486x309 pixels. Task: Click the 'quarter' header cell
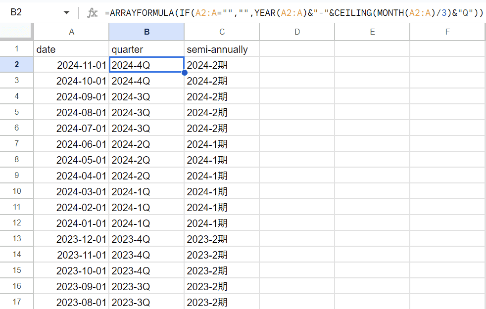tap(146, 49)
